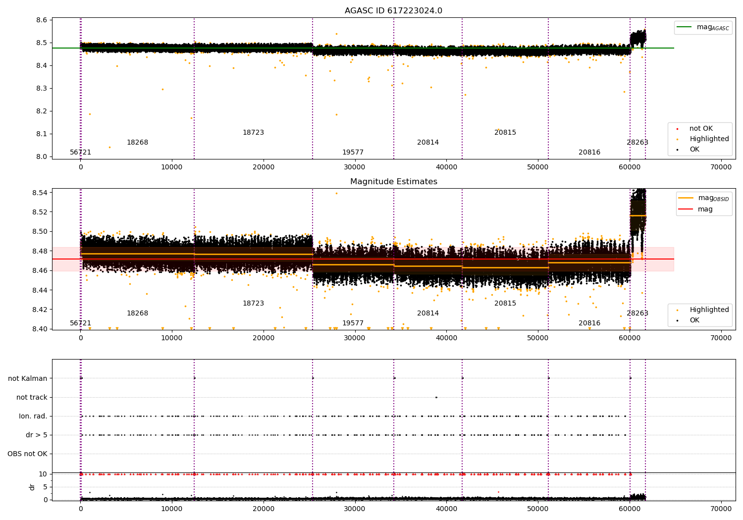Click OBSID label 18723 in Magnitude Estimates panel

click(x=253, y=304)
